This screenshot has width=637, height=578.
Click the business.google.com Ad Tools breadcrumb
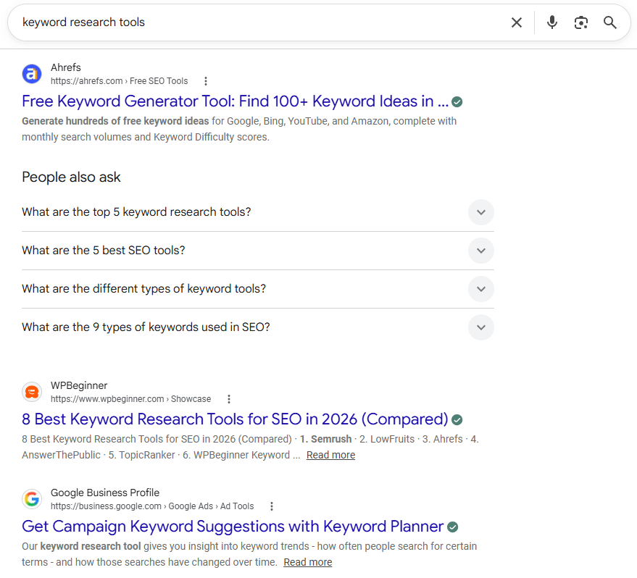(x=152, y=506)
